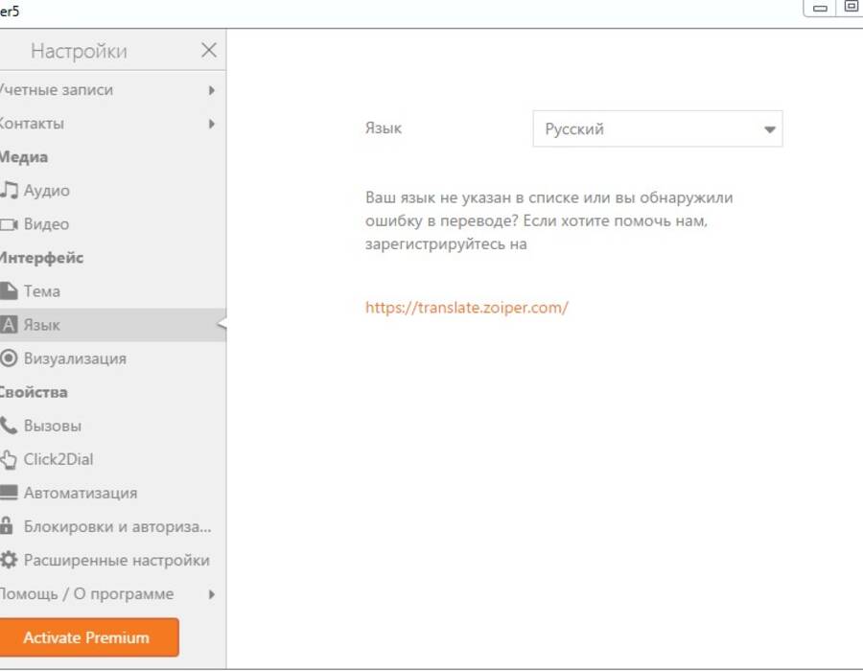Viewport: 863px width, 671px height.
Task: Open lock icon for Блокировки и авториза...
Action: point(7,526)
